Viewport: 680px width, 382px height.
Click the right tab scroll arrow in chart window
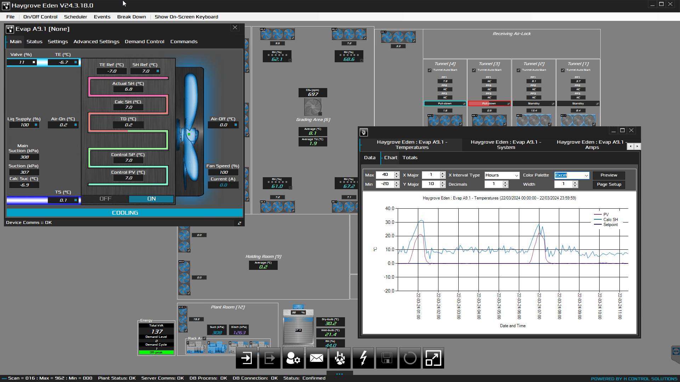(x=637, y=146)
